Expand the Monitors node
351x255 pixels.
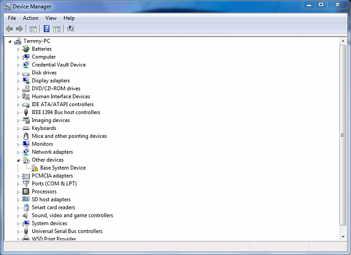click(x=18, y=144)
